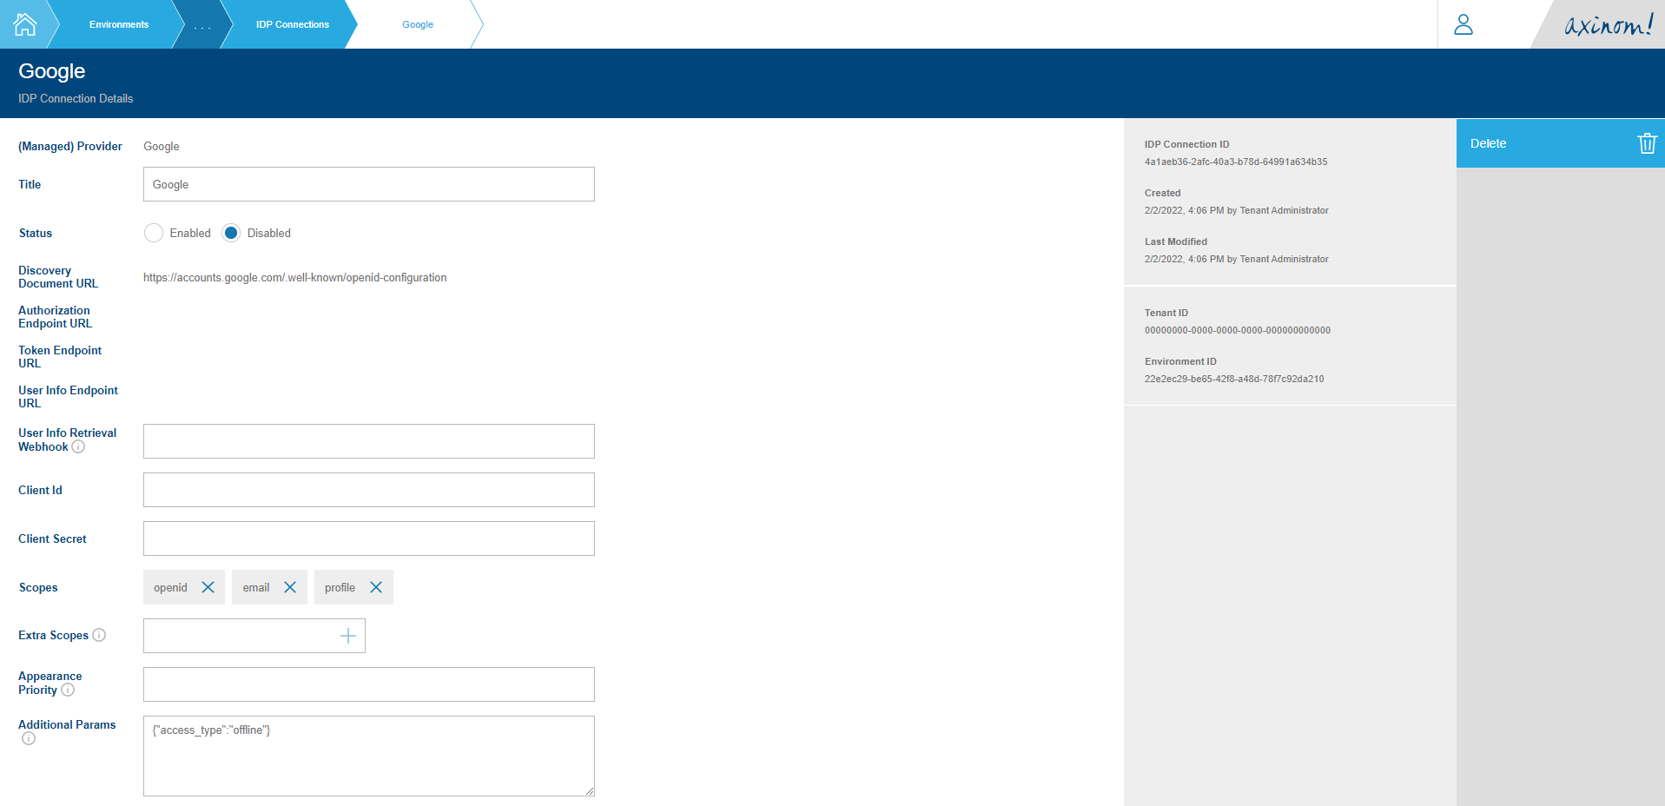Remove the profile scope chip
Viewport: 1665px width, 806px height.
(x=377, y=587)
